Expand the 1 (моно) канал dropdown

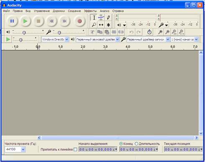(x=196, y=40)
